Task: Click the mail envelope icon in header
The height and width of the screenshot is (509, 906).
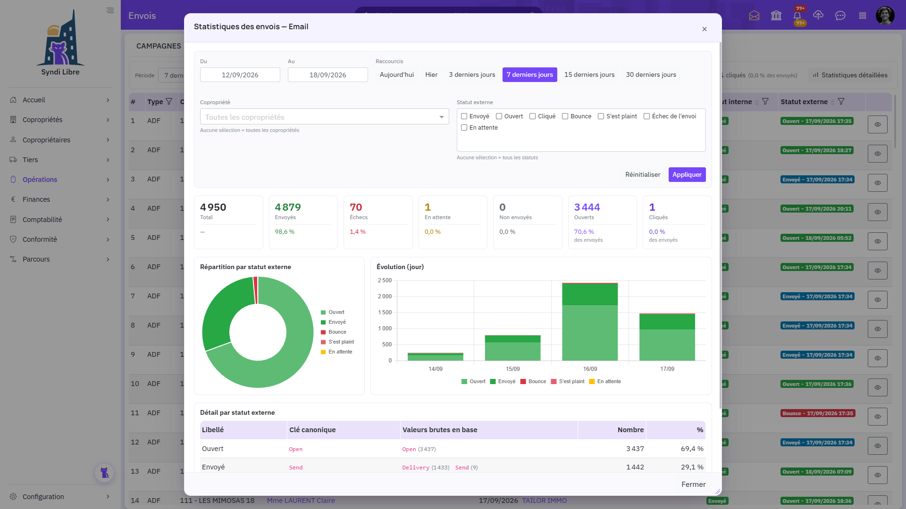Action: [754, 16]
